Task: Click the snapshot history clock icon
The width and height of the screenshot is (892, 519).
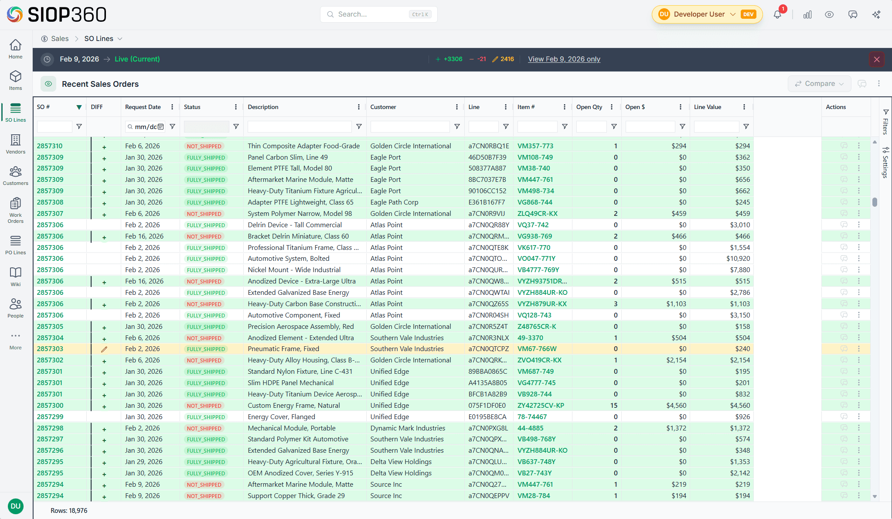Action: pos(47,59)
